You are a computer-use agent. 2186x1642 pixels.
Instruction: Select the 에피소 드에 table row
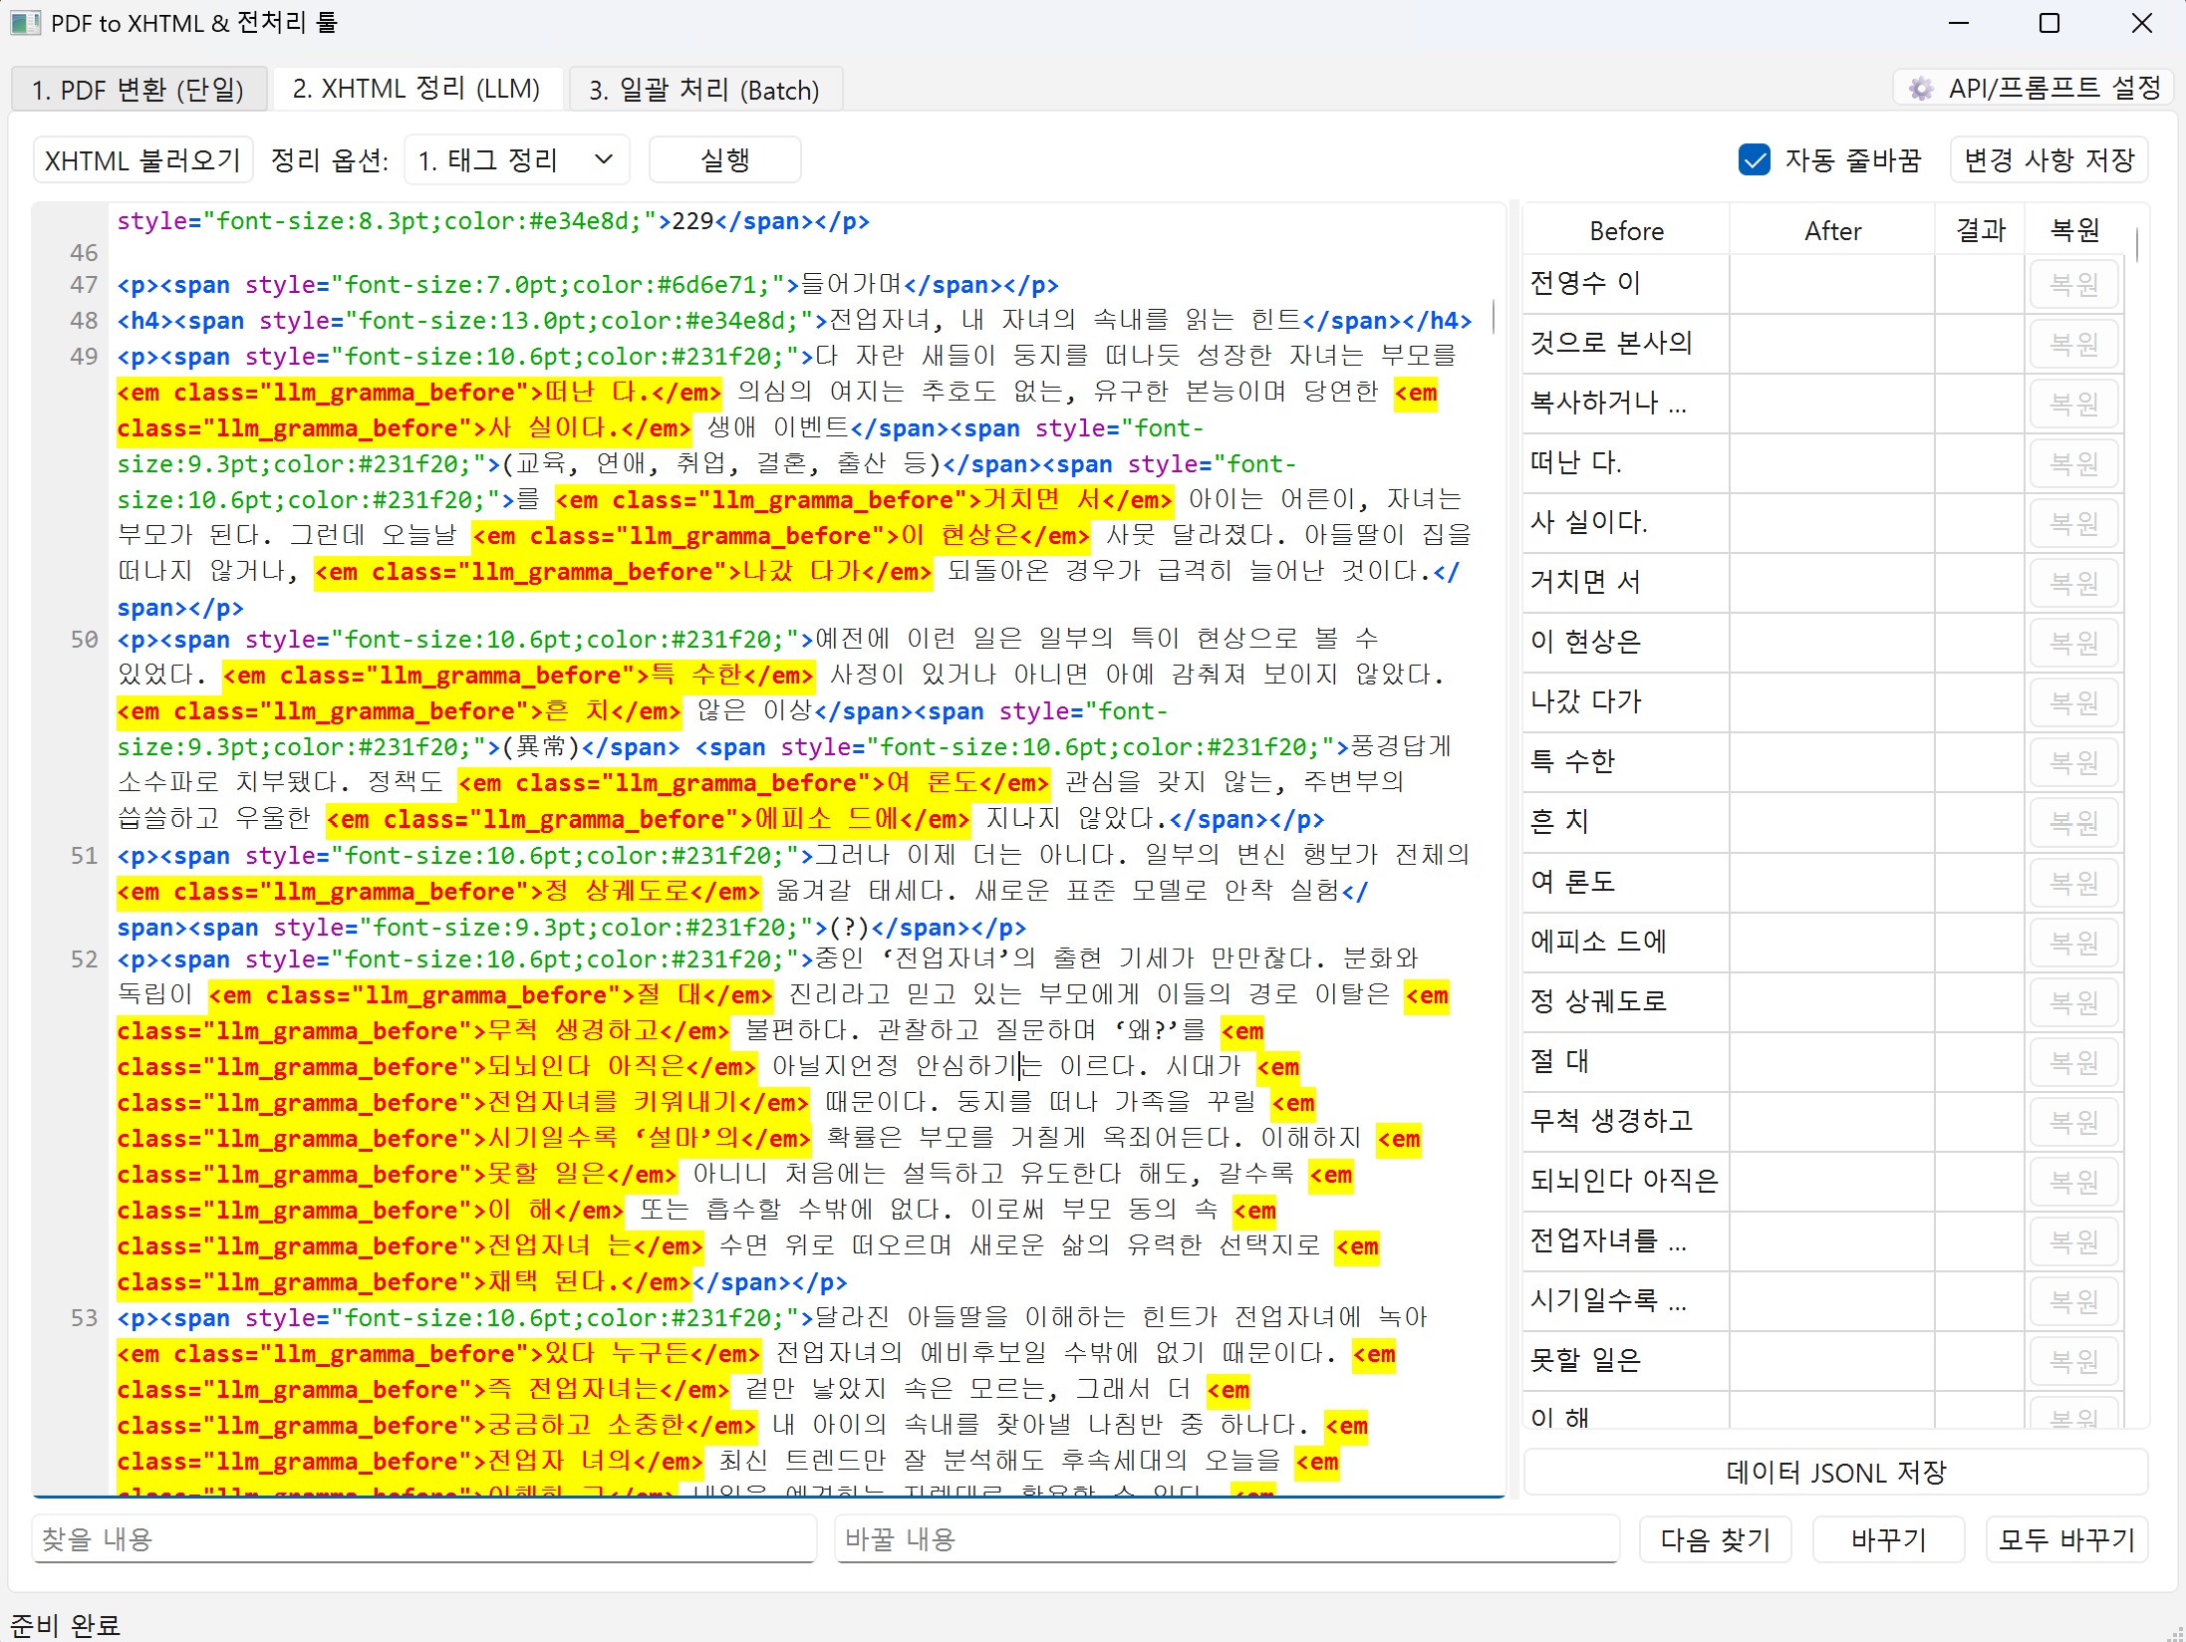coord(1626,942)
